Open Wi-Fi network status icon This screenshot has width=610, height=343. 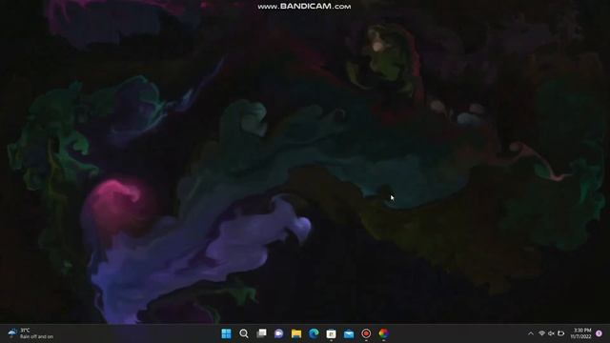coord(541,333)
